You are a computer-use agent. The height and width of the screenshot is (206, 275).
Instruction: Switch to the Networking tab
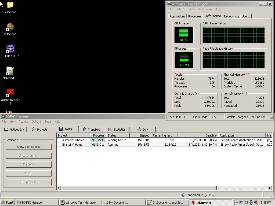231,16
